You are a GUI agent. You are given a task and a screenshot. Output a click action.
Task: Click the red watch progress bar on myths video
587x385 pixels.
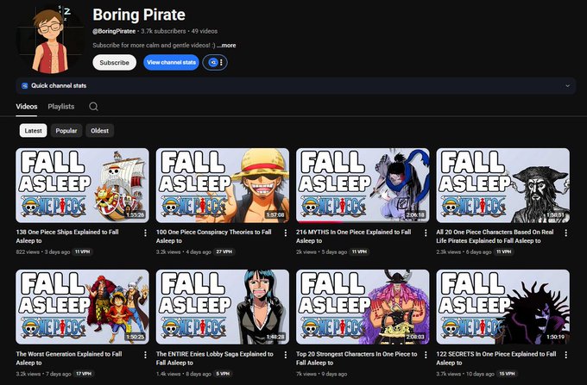coord(319,222)
